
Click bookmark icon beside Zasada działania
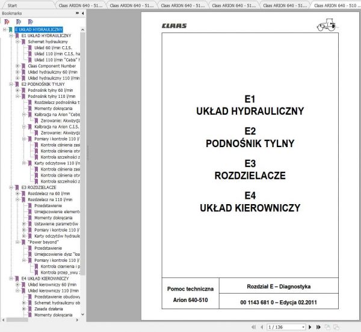(x=29, y=309)
